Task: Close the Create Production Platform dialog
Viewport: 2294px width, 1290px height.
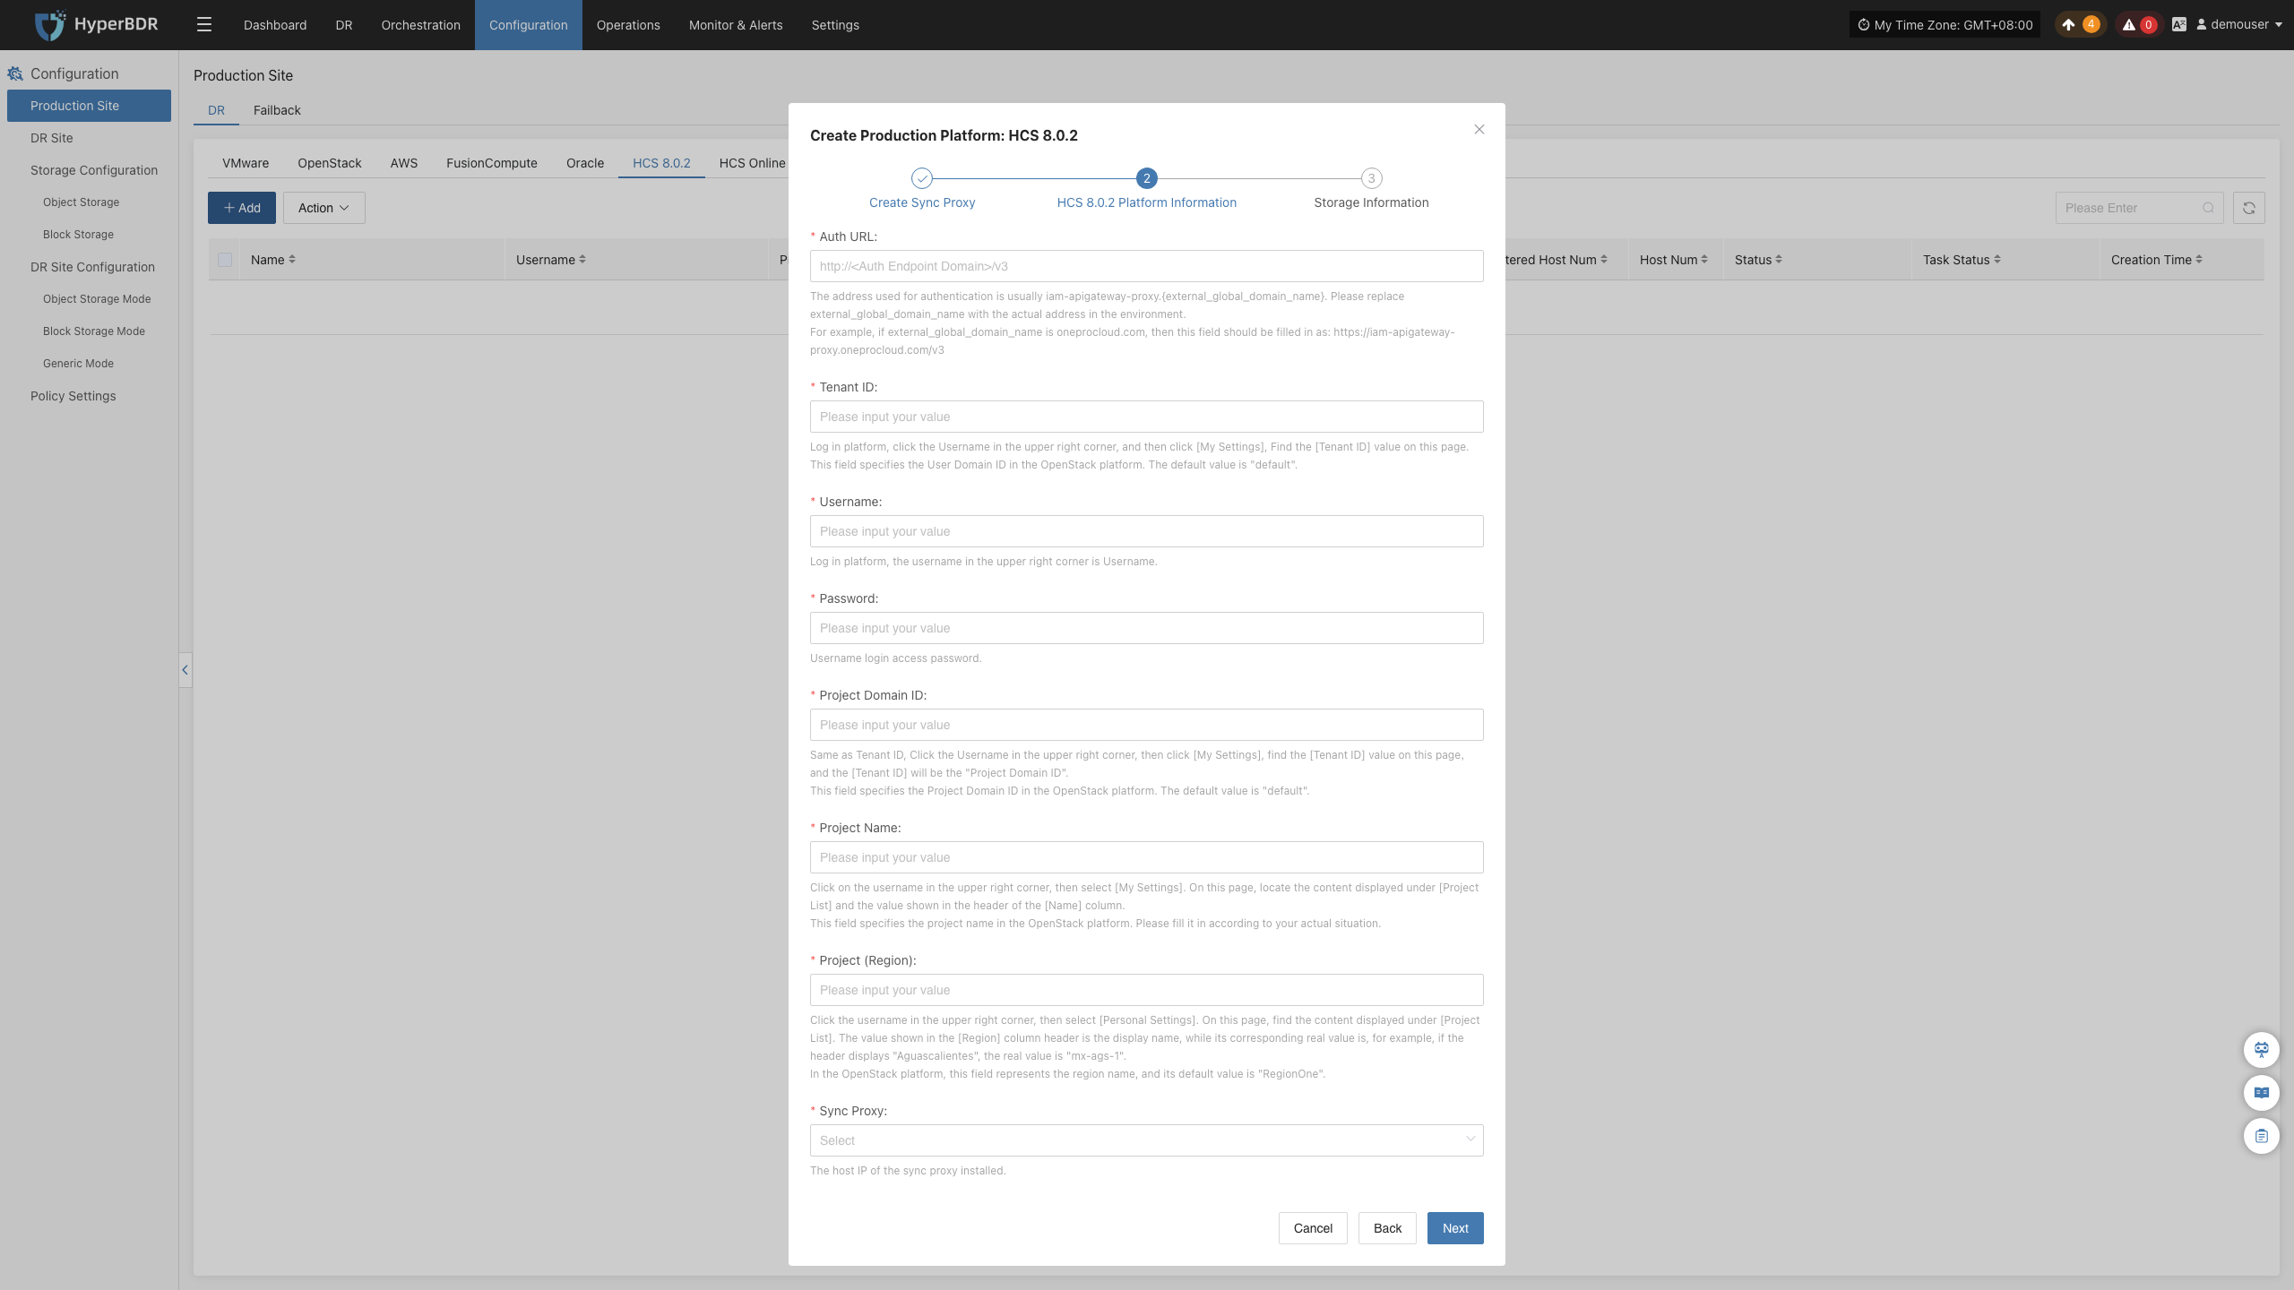Action: click(1479, 130)
